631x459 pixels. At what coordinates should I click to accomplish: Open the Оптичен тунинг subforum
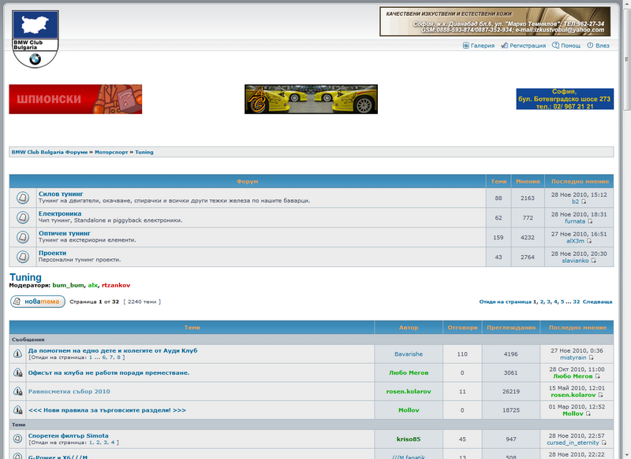pos(65,233)
